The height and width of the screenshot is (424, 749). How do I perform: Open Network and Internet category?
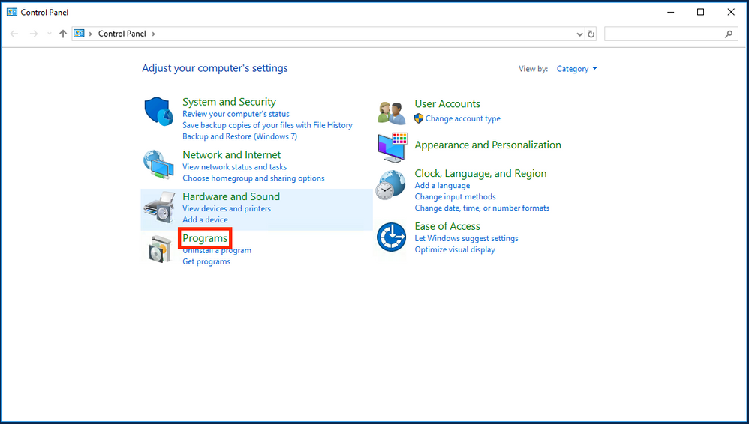[x=232, y=154]
